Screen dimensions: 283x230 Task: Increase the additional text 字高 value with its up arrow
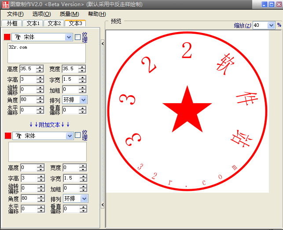40,176
